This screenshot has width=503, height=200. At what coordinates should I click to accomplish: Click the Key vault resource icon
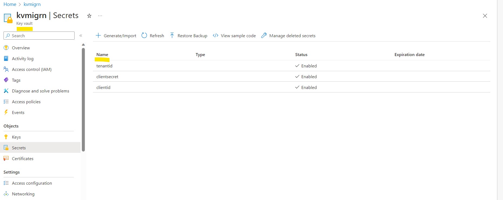point(8,18)
